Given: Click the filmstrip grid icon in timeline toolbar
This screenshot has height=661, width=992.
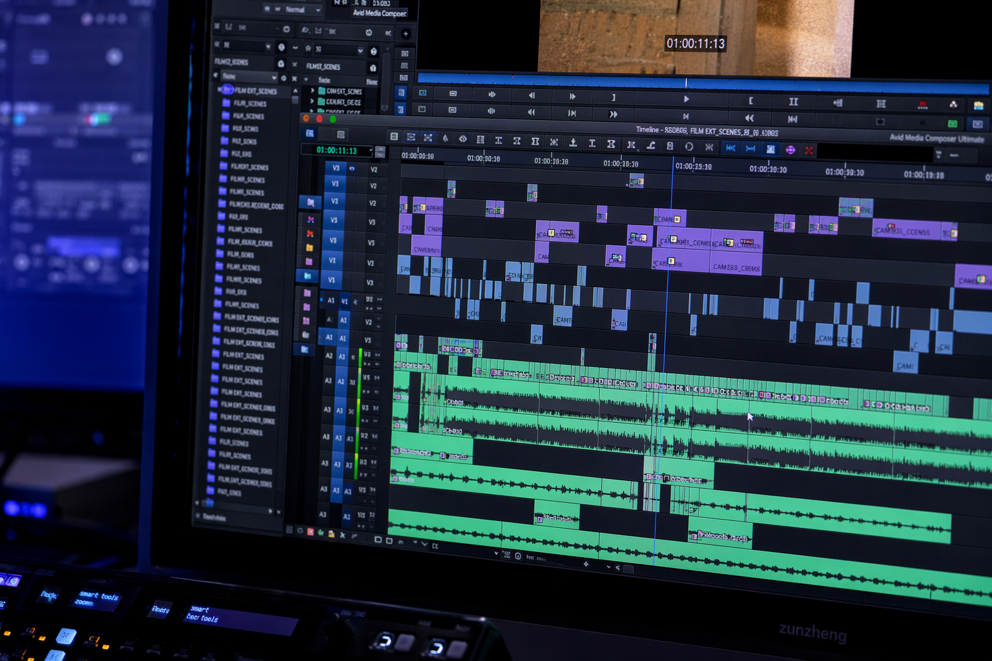Looking at the screenshot, I should coord(480,139).
